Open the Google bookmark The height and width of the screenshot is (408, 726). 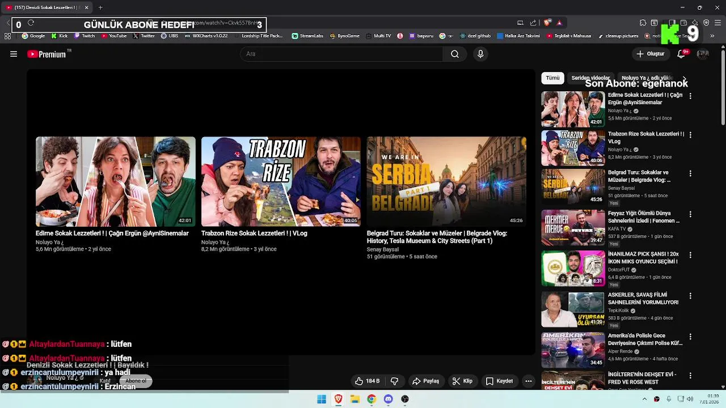33,36
